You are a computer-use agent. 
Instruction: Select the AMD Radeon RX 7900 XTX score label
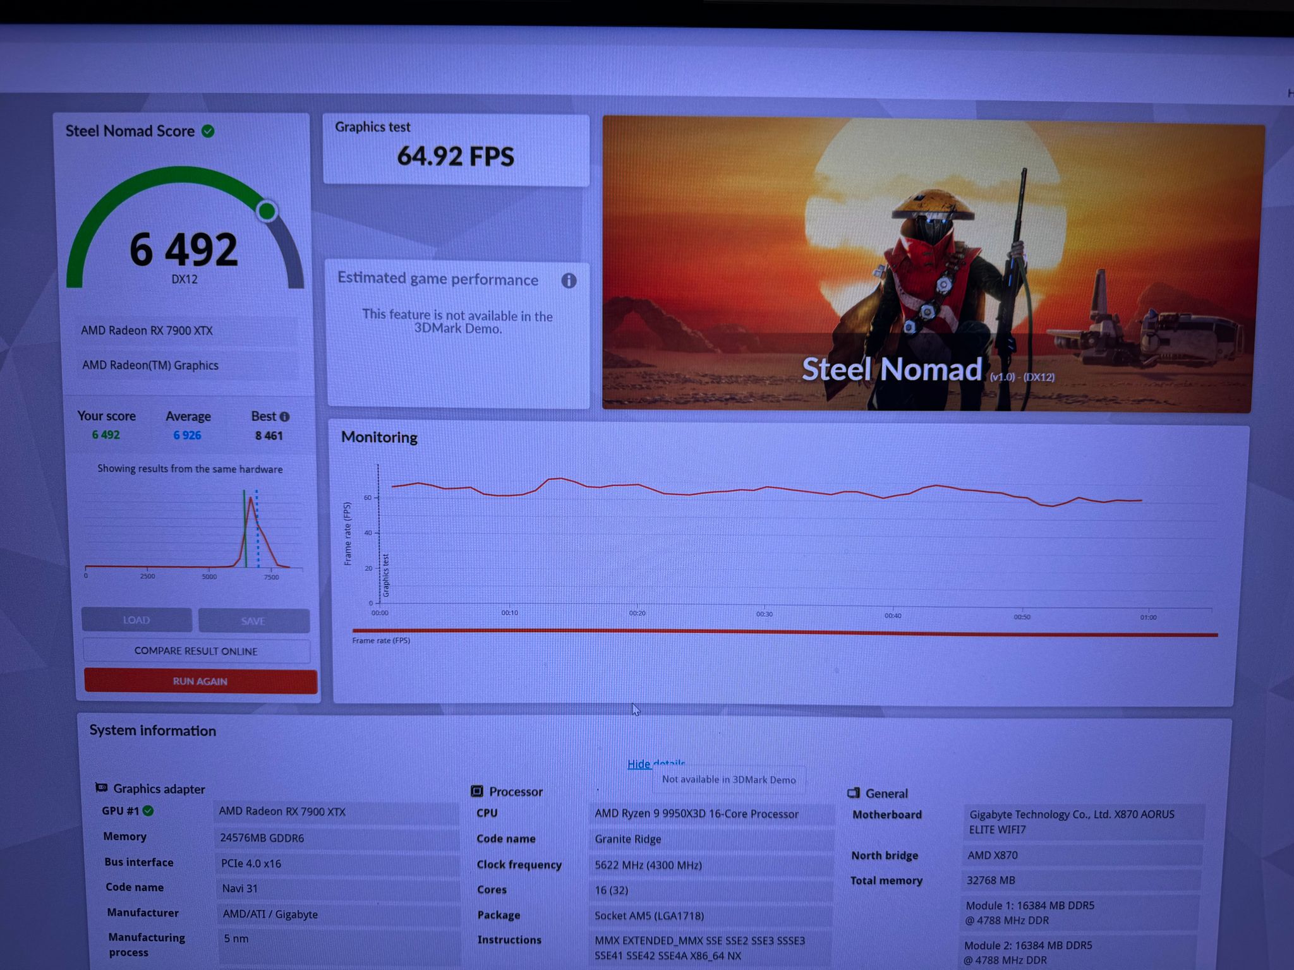click(x=147, y=330)
